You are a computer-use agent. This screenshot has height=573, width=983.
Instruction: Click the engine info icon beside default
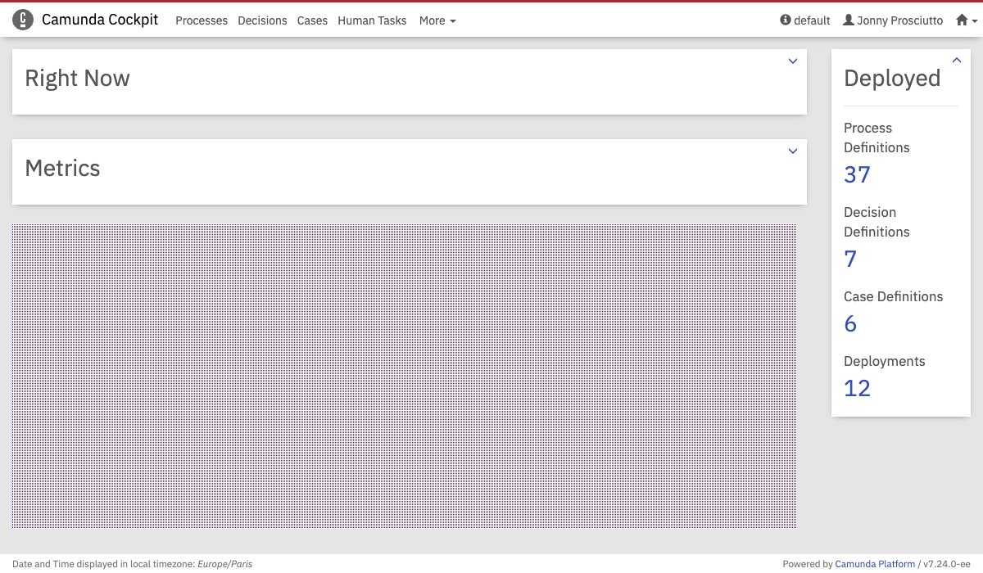click(786, 20)
